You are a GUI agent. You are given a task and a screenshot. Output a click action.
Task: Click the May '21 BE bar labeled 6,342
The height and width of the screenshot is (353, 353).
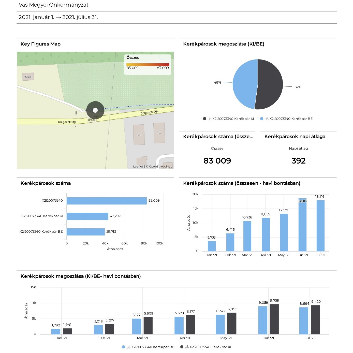point(220,325)
